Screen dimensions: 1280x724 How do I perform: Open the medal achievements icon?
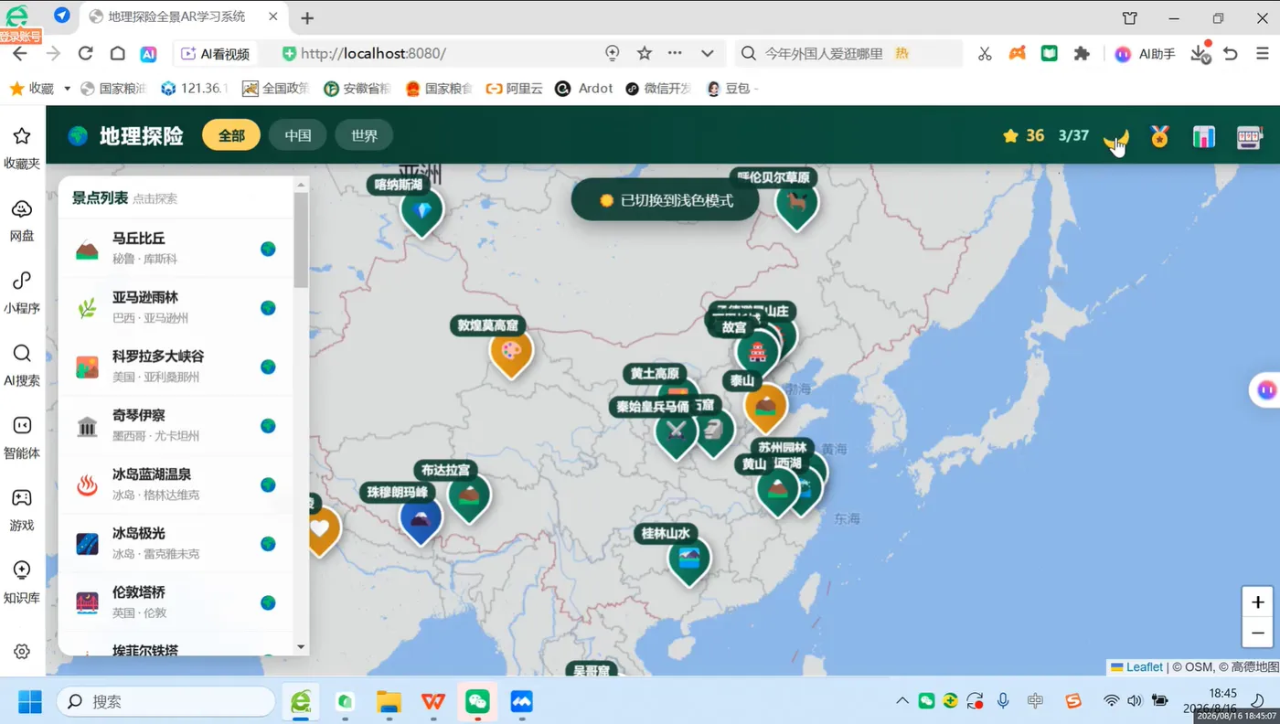click(x=1159, y=136)
